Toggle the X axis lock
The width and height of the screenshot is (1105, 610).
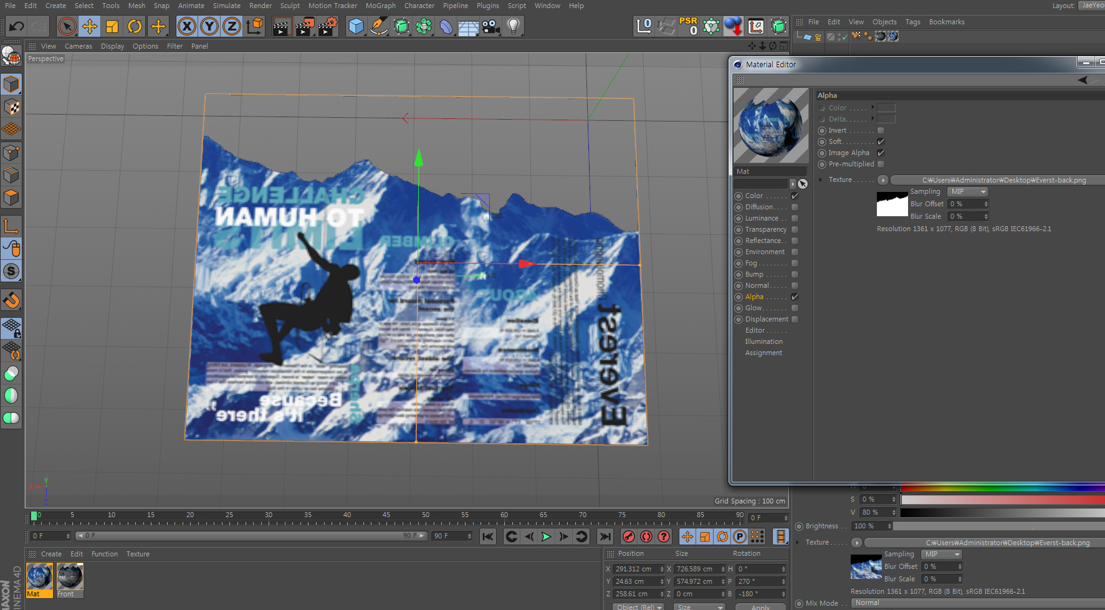coord(186,26)
